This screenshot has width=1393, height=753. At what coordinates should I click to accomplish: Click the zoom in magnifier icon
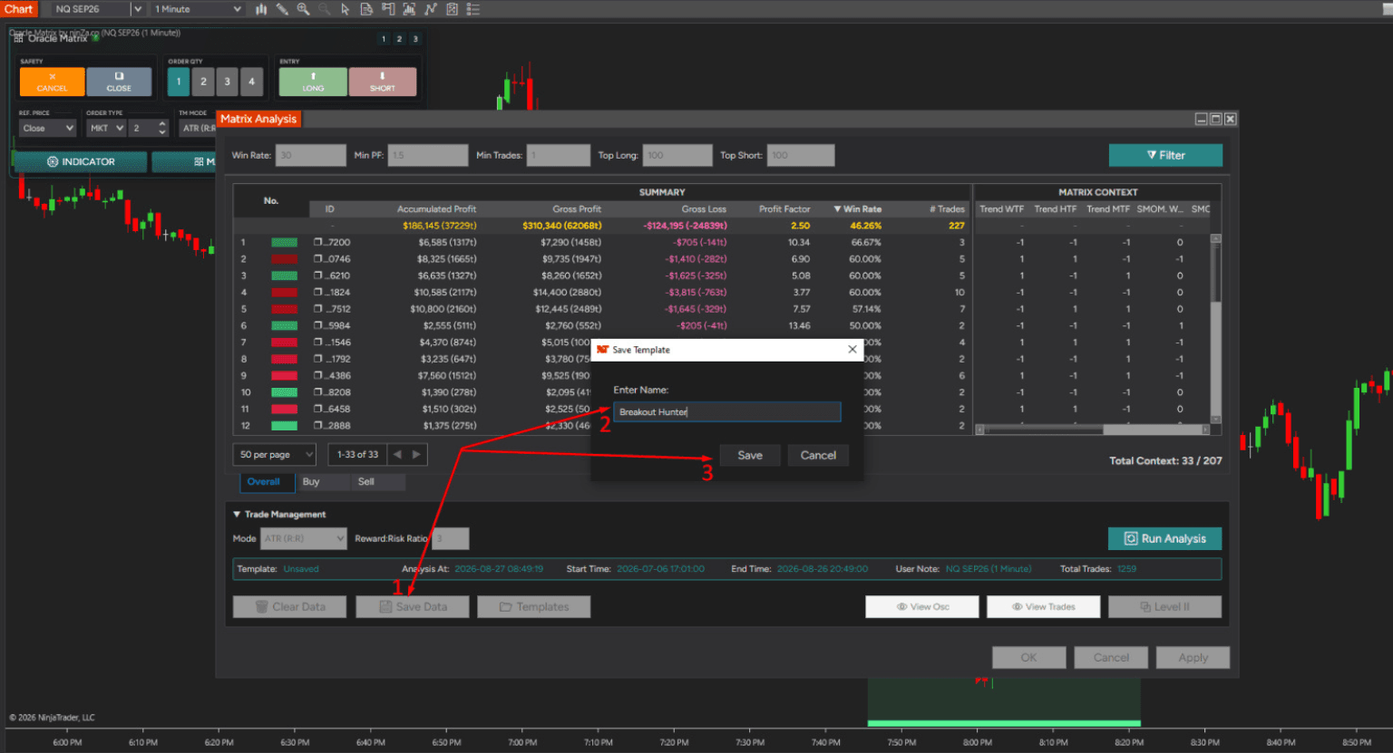[303, 9]
